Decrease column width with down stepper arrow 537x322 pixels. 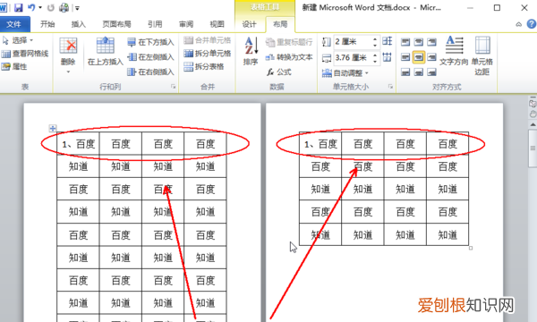point(375,61)
